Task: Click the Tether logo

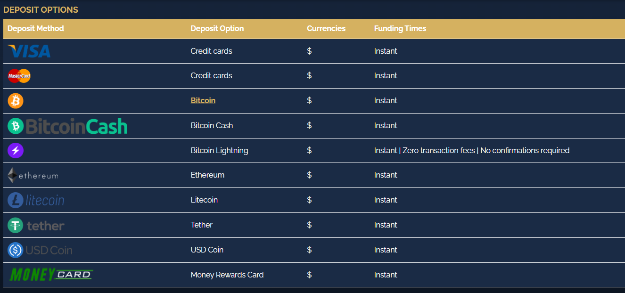Action: point(36,225)
